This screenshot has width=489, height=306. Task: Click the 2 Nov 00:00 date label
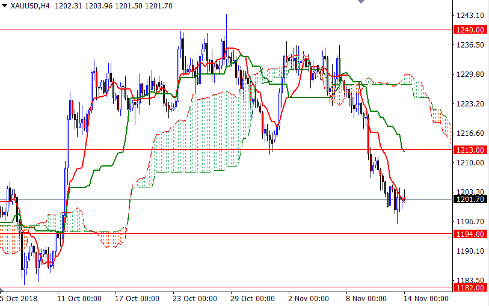click(310, 298)
